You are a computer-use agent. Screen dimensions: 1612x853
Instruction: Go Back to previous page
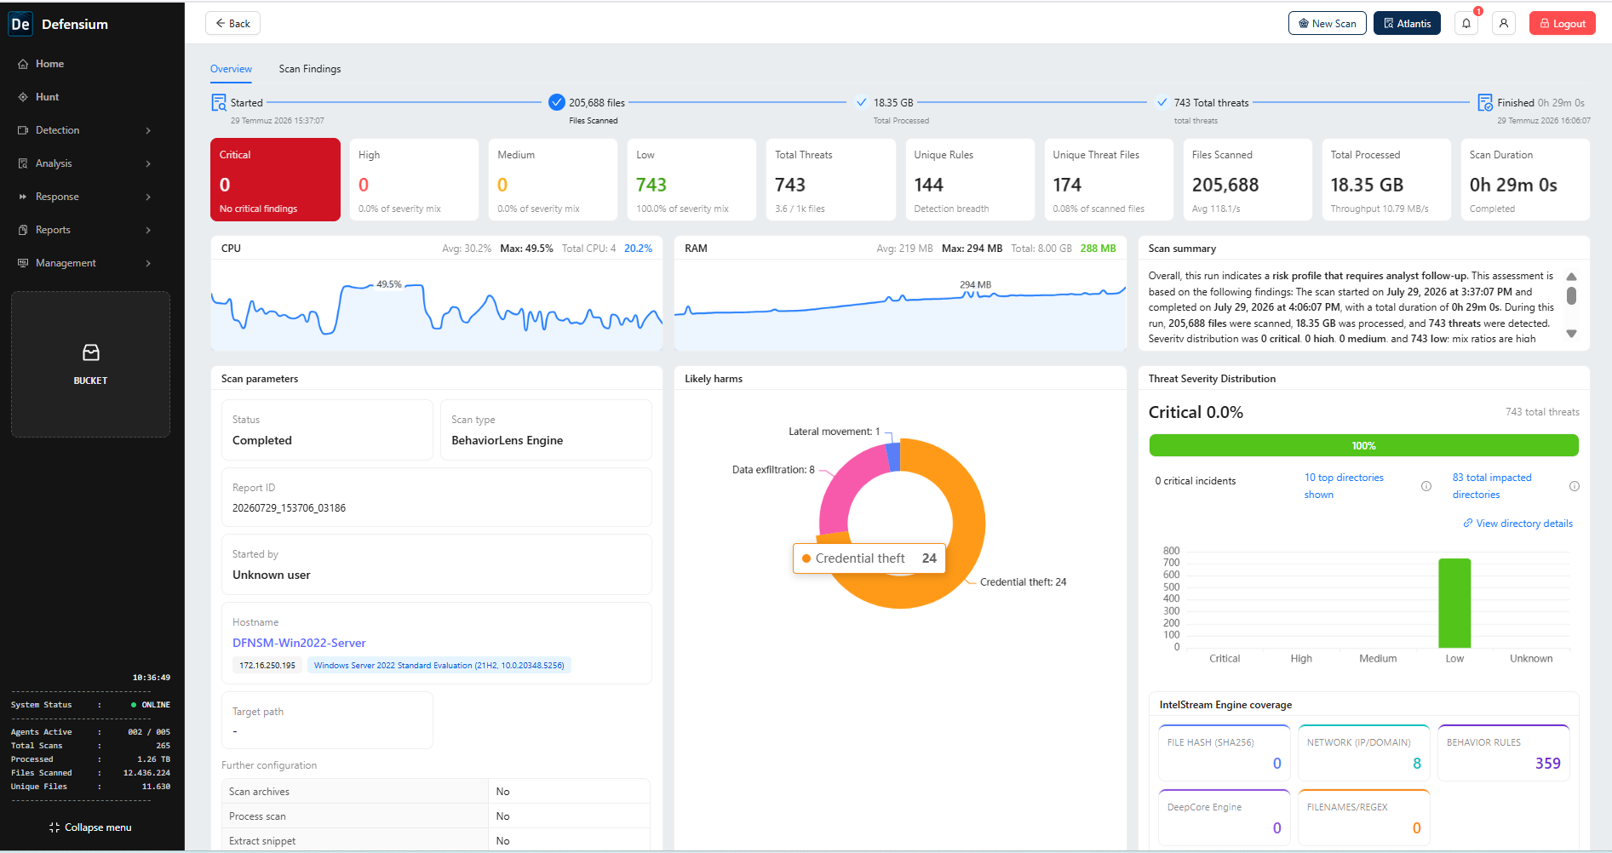coord(232,24)
